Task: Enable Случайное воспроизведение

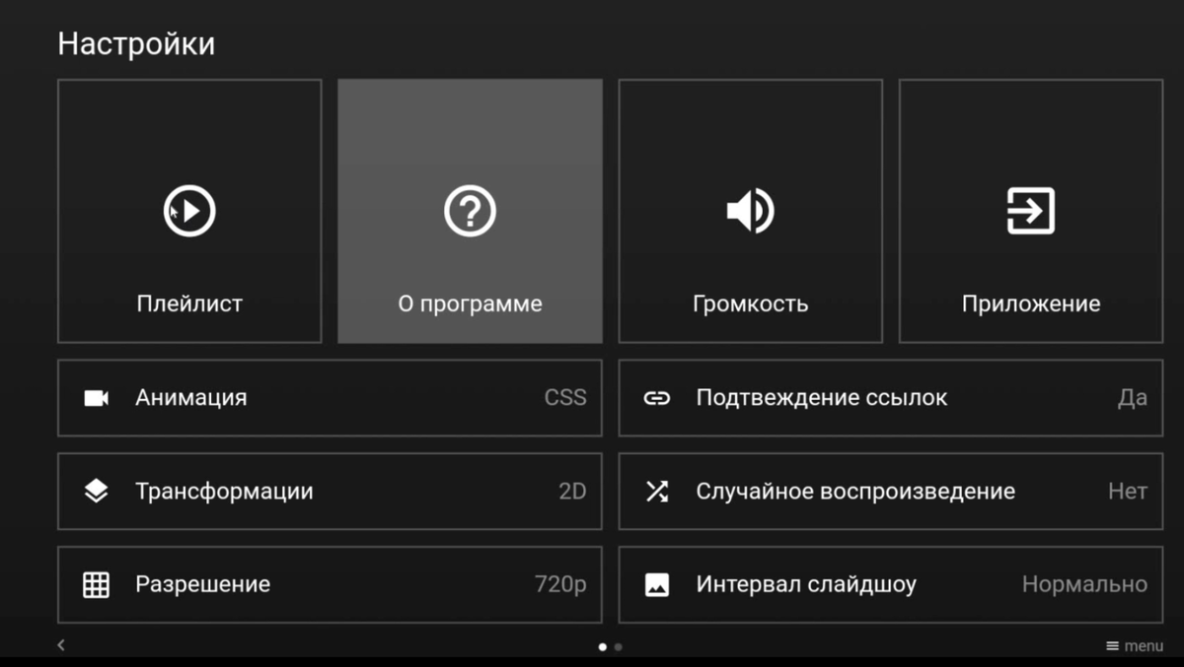Action: (888, 491)
